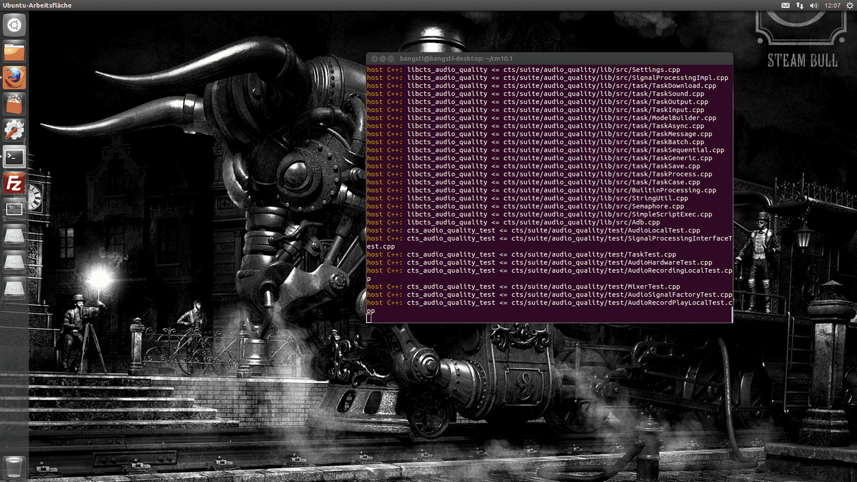Click the BuiltinProcessing.cpp output line

click(x=541, y=190)
